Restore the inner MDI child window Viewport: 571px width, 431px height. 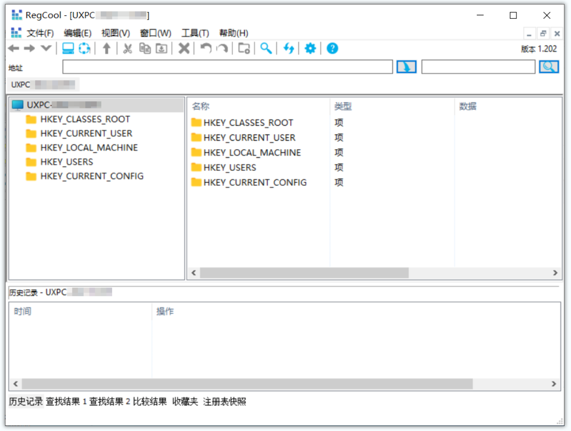coord(543,34)
